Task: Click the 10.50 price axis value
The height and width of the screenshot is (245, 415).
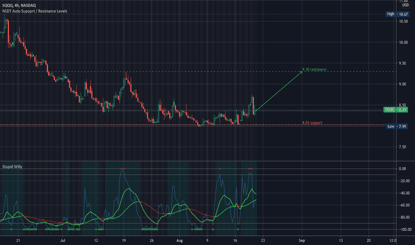Action: (x=403, y=21)
